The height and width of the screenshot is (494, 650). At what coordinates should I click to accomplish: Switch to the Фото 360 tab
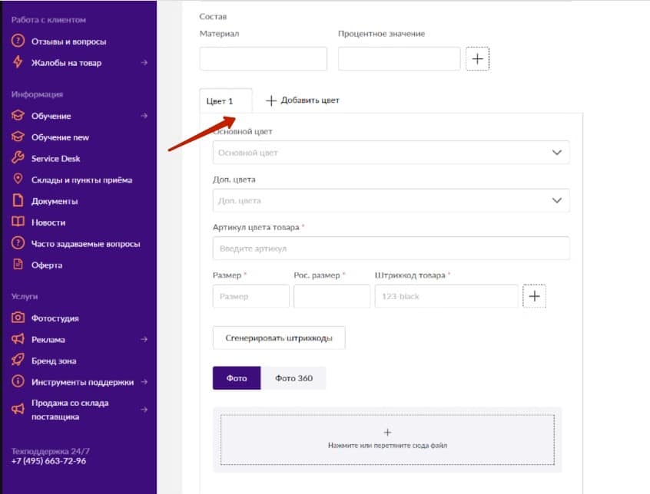click(293, 378)
